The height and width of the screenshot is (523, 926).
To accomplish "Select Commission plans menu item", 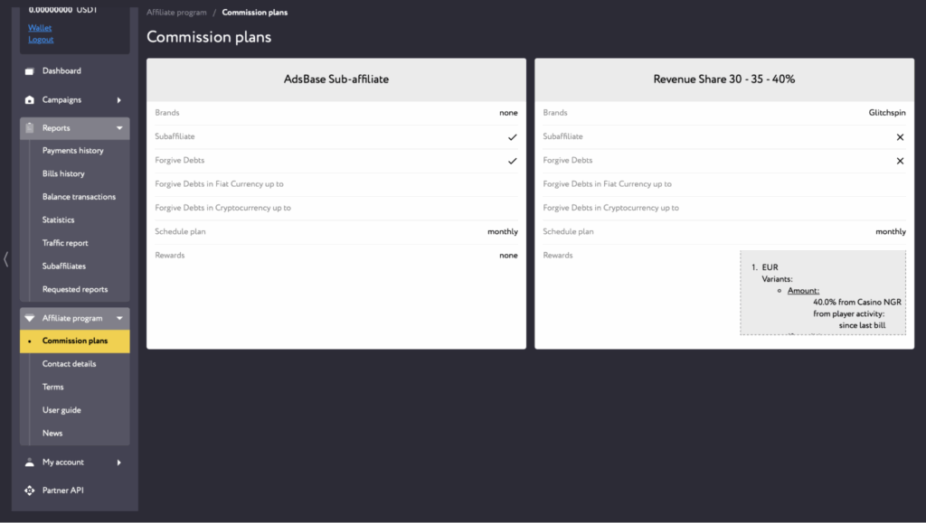I will 75,341.
